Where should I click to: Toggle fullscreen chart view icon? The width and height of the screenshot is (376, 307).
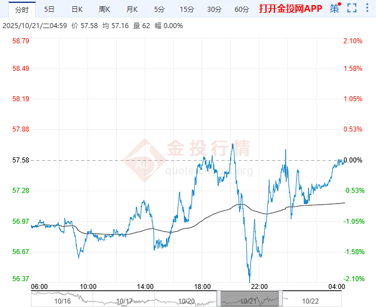[x=352, y=8]
